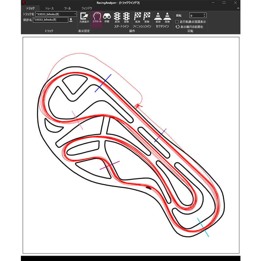Click the save track download icon

71,20
